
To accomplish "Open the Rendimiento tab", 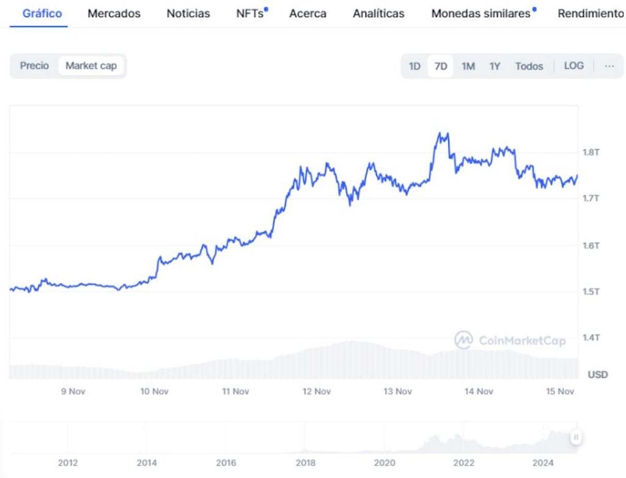I will [589, 13].
